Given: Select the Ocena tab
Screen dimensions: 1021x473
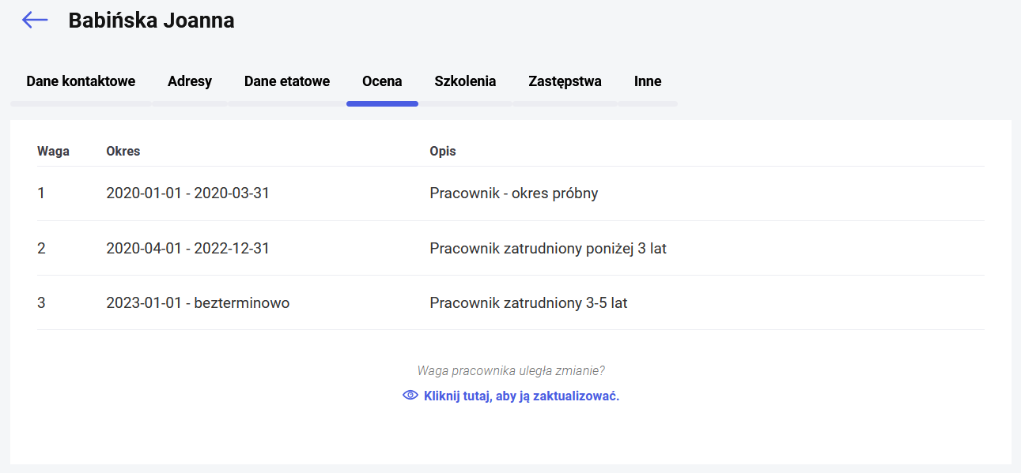Looking at the screenshot, I should click(382, 81).
